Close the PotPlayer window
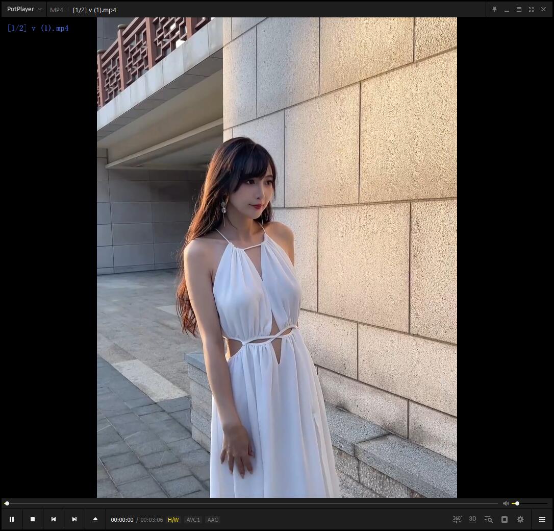This screenshot has height=531, width=554. [x=543, y=10]
